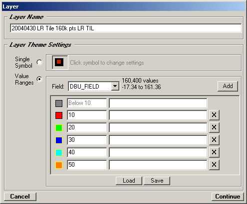Remove the value range starting at 20
The width and height of the screenshot is (247, 204).
click(x=214, y=127)
